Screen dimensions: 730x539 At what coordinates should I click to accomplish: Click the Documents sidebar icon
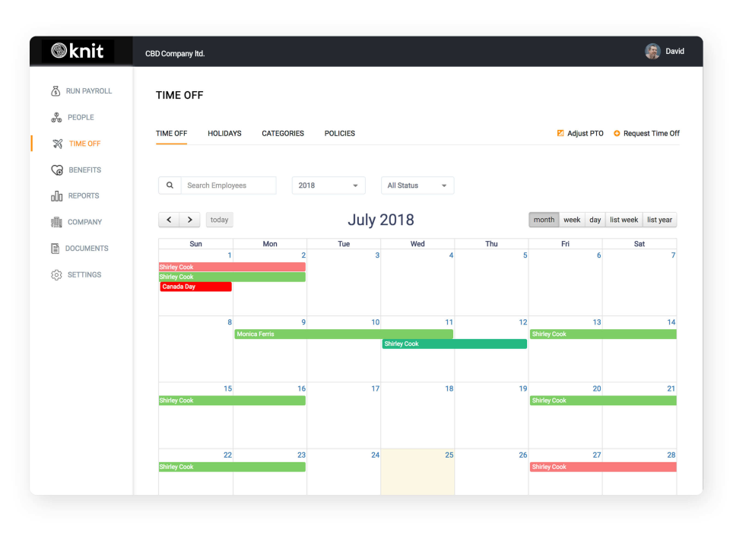coord(56,248)
